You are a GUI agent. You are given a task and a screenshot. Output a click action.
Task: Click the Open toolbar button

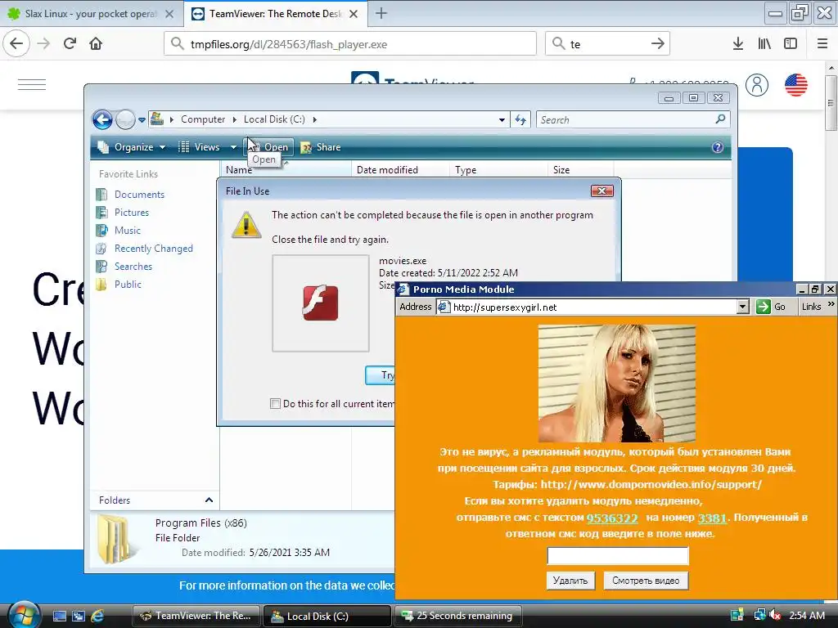click(x=268, y=147)
